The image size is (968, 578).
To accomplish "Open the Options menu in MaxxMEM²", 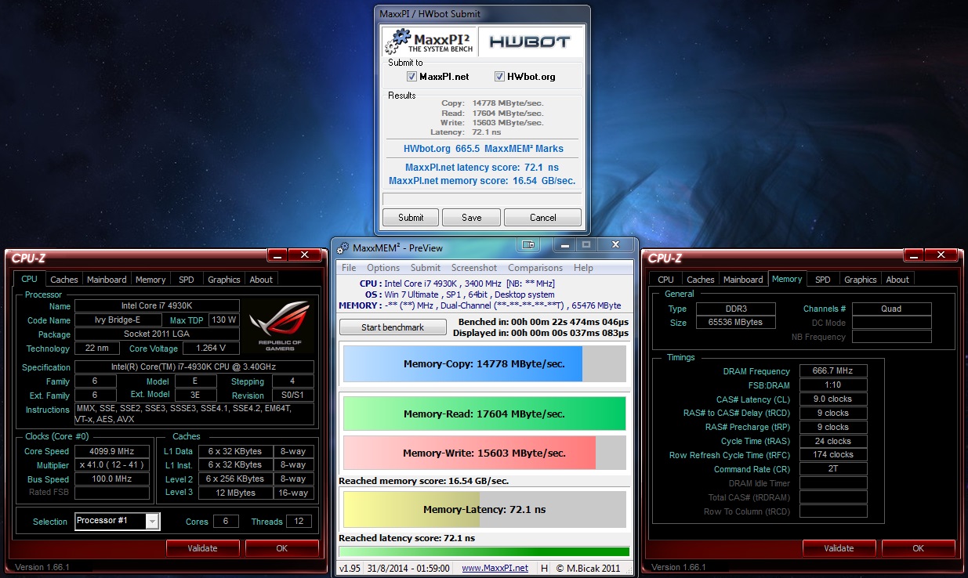I will point(383,268).
